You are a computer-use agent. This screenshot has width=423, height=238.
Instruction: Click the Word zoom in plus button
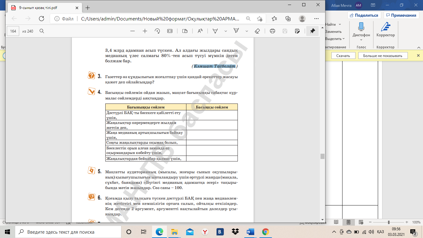tap(407, 222)
